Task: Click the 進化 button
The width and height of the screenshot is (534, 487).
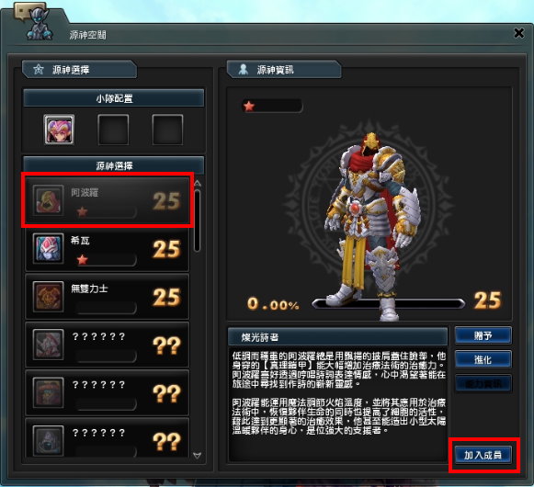Action: (483, 359)
